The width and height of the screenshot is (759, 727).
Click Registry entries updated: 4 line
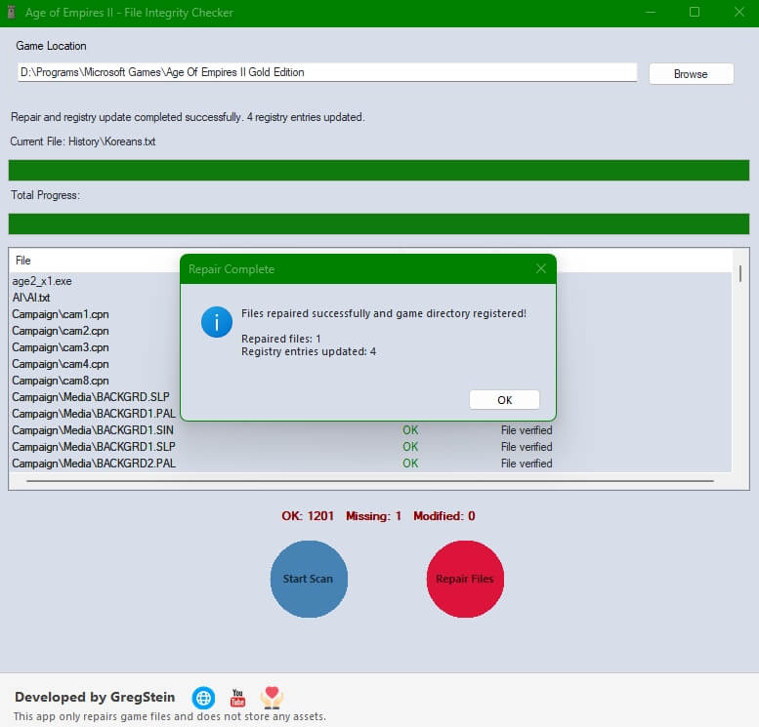(309, 351)
